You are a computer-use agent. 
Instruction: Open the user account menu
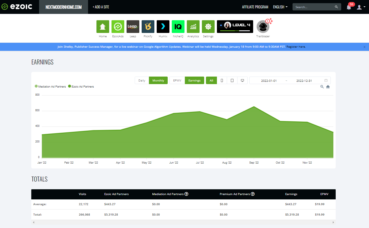tap(360, 7)
